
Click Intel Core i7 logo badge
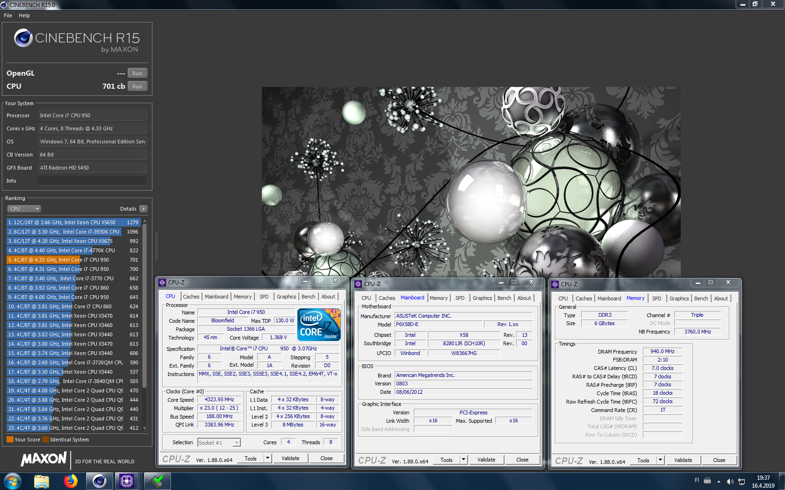(319, 325)
